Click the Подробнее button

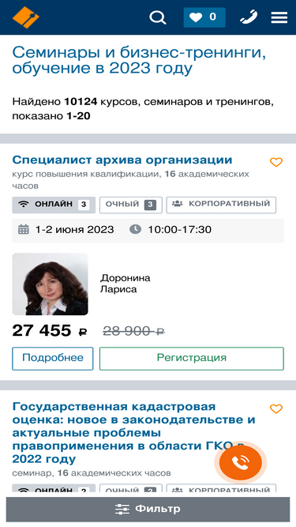(53, 359)
